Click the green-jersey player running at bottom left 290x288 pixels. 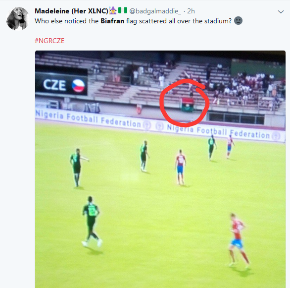(92, 222)
